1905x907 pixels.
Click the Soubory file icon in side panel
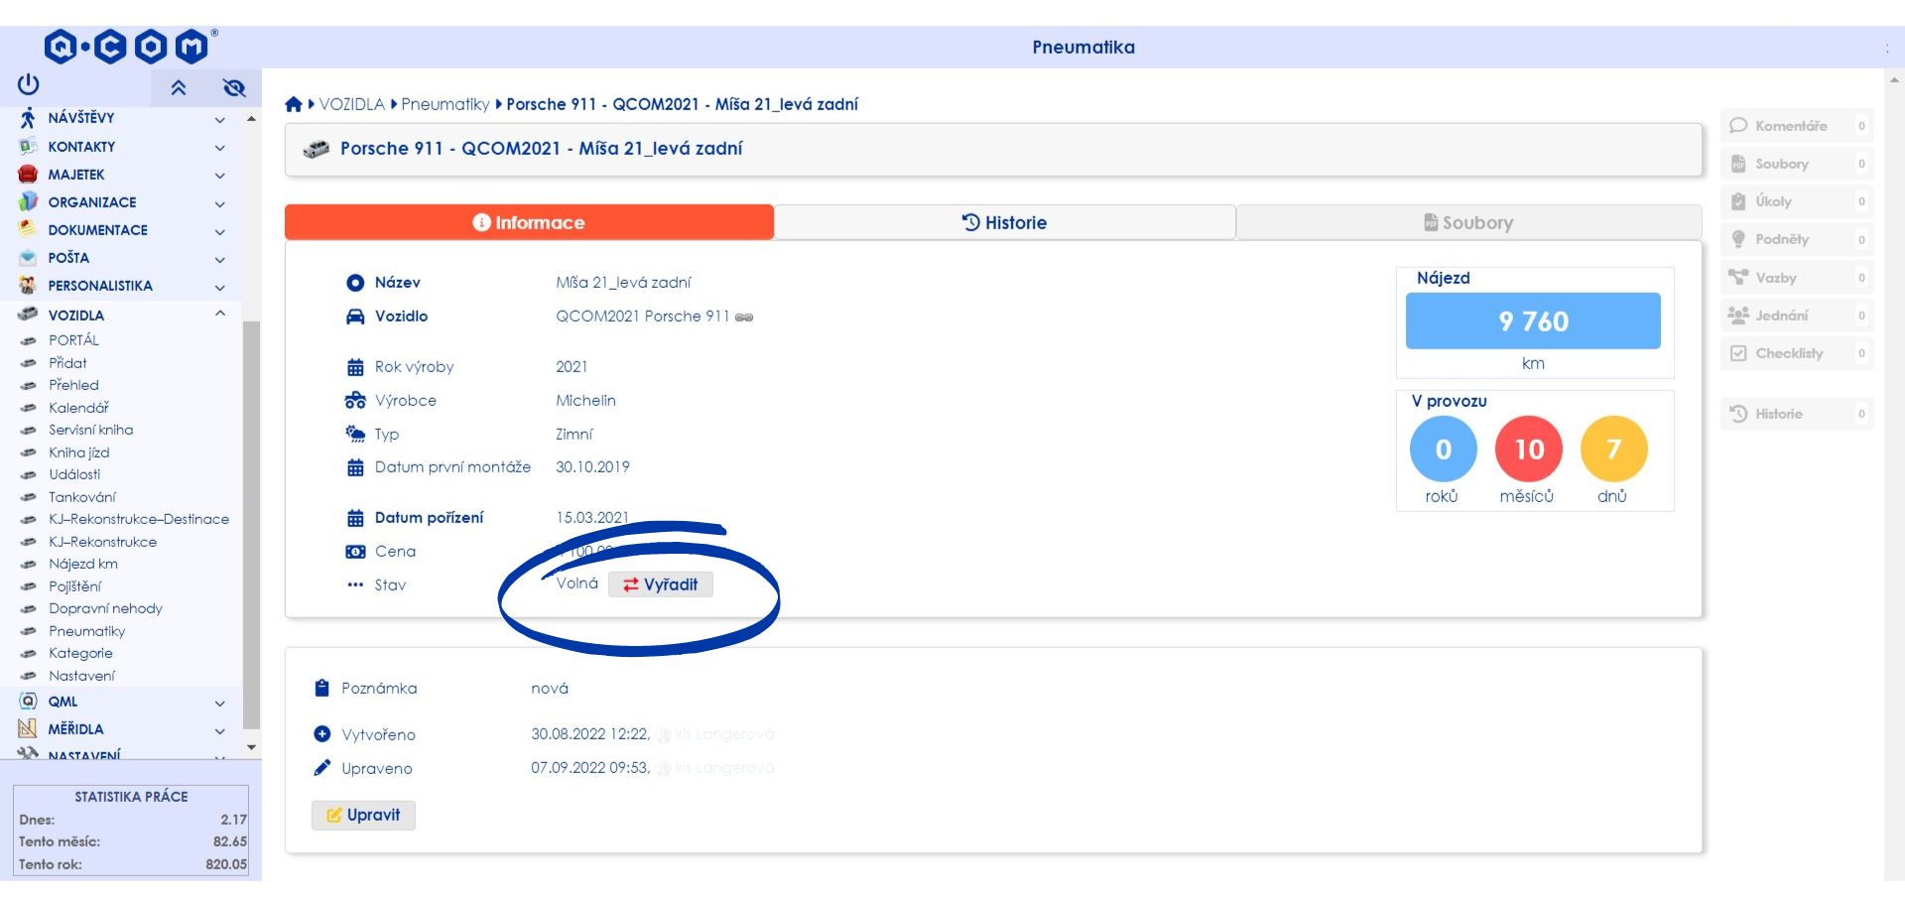1738,164
